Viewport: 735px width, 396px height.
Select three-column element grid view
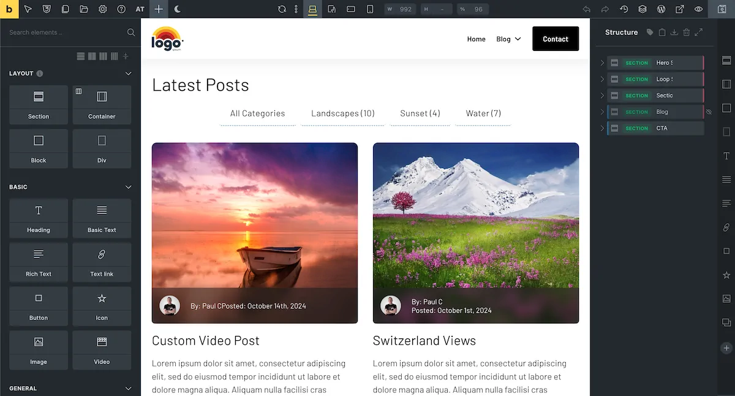[103, 56]
